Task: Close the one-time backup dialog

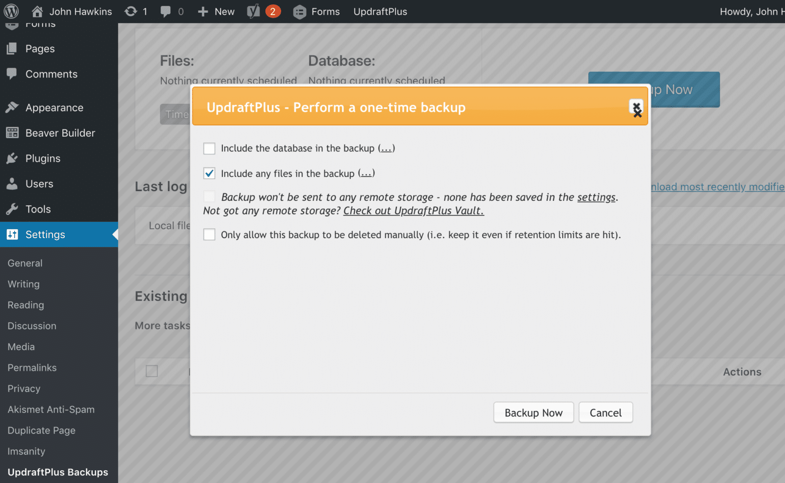Action: tap(636, 107)
